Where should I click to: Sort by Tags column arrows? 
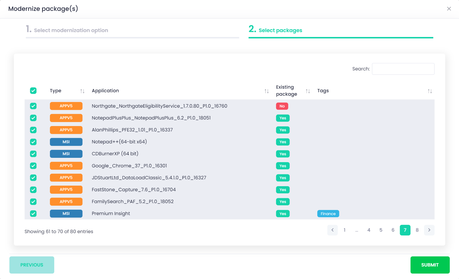tap(430, 91)
